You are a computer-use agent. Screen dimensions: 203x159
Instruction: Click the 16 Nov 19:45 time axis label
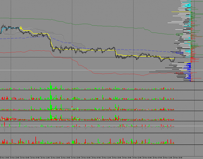click(x=66, y=158)
